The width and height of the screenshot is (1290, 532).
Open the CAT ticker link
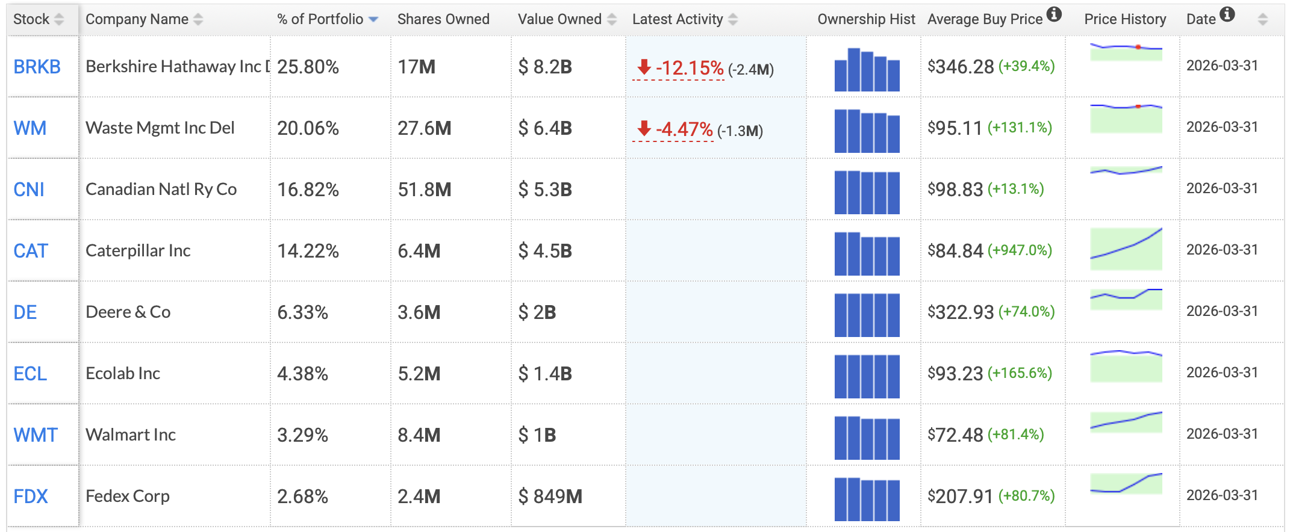(x=31, y=251)
